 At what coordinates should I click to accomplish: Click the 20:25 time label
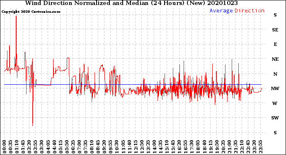(223, 147)
